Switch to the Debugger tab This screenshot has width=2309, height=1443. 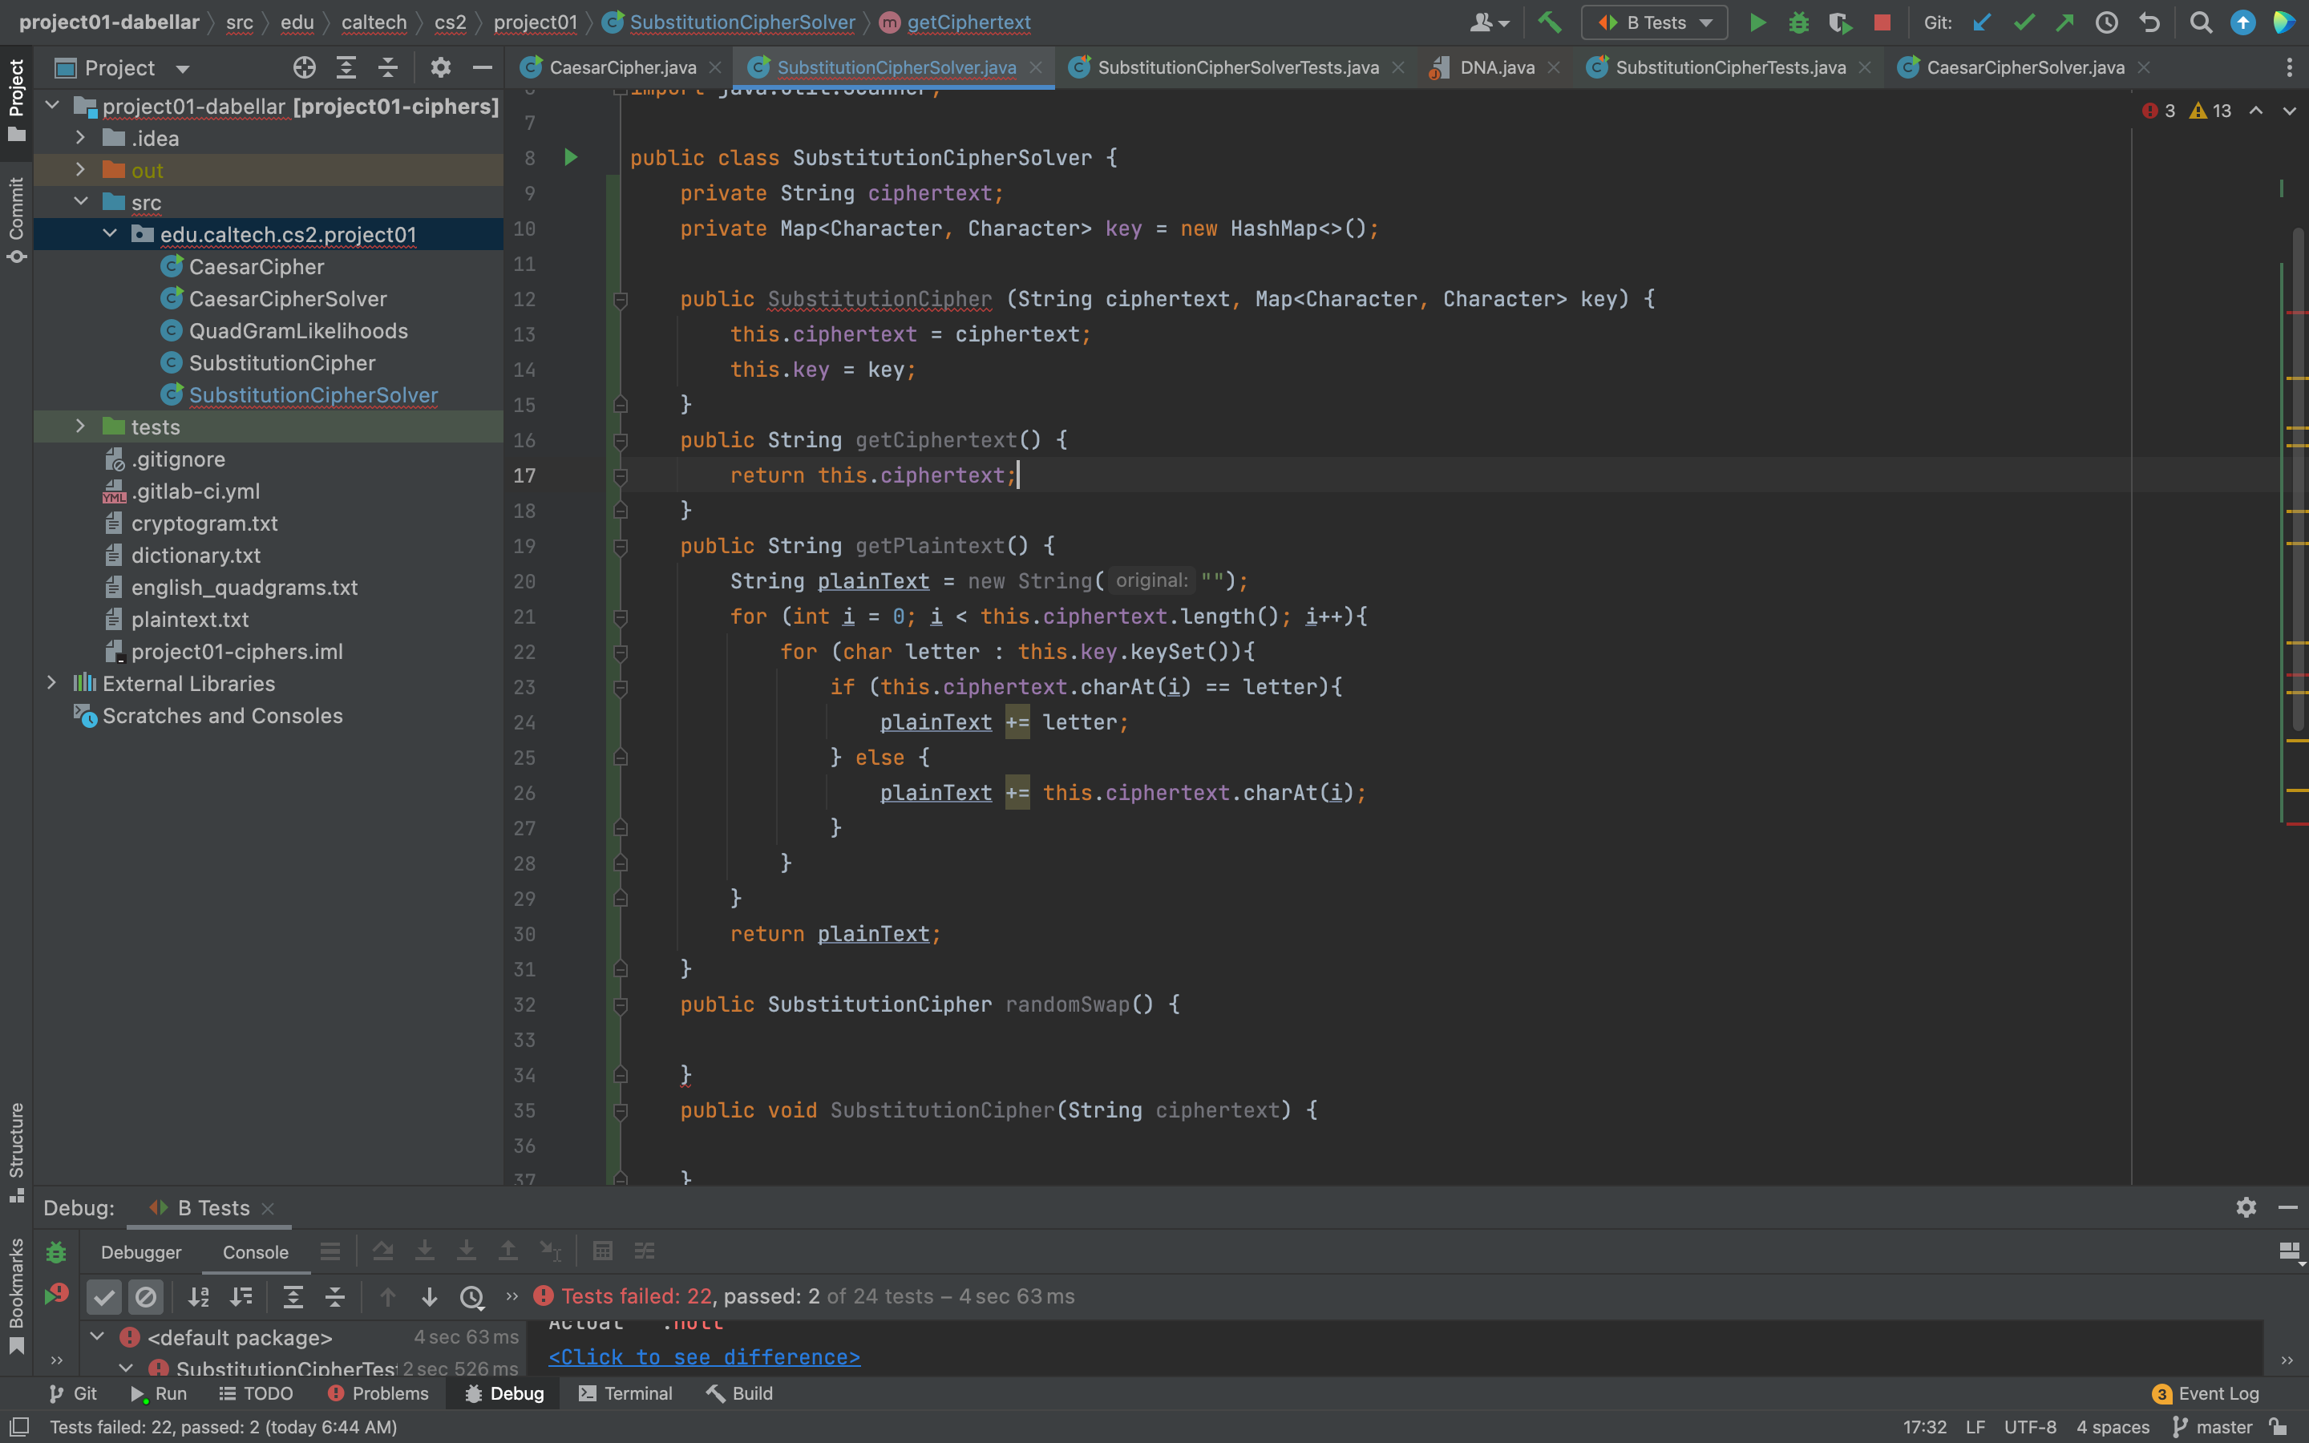(x=141, y=1252)
